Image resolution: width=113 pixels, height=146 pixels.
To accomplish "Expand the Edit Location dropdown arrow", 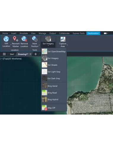I will (11, 45).
